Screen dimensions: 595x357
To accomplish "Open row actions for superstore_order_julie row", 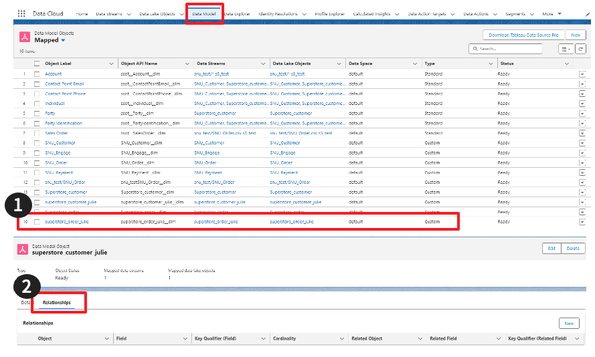I will point(582,222).
